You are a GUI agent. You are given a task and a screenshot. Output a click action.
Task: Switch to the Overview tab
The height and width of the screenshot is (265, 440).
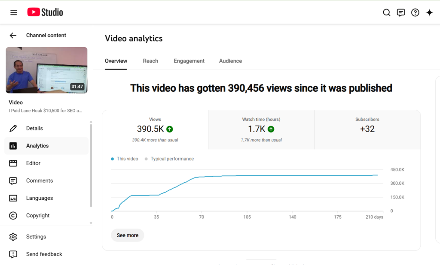116,61
